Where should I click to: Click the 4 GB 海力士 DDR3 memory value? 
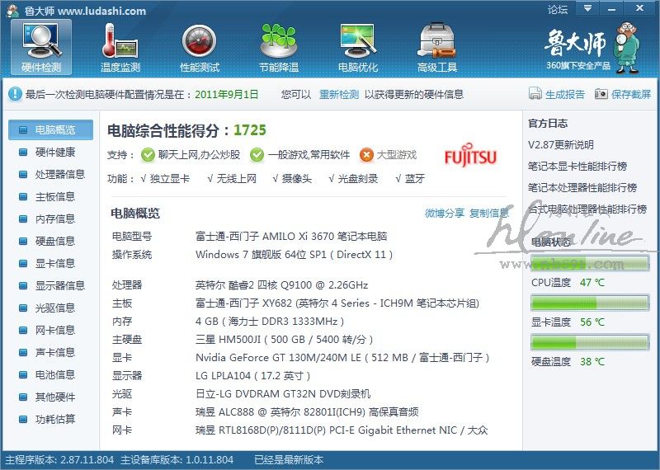(x=270, y=322)
